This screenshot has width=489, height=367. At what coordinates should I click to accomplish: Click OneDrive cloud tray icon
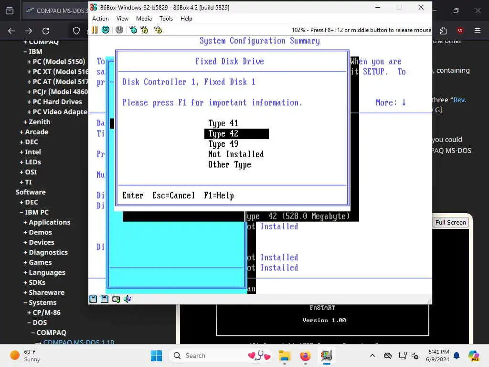coord(388,356)
